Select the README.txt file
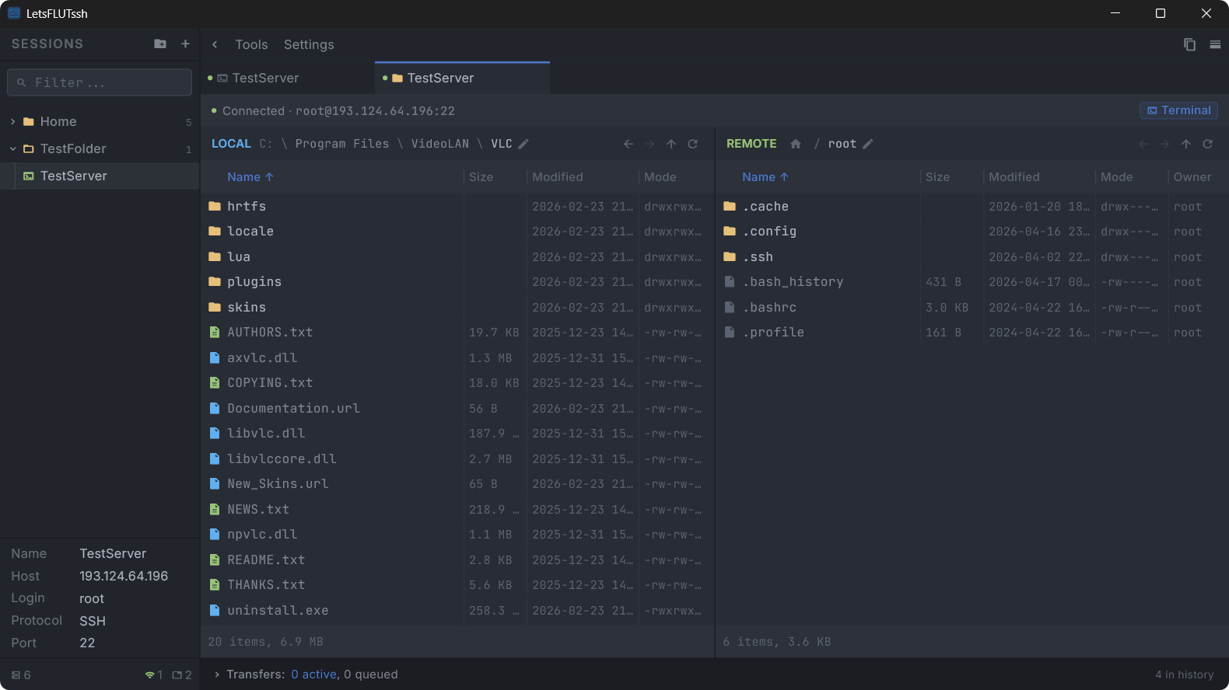Screen dimensions: 1229x690 pos(457,560)
